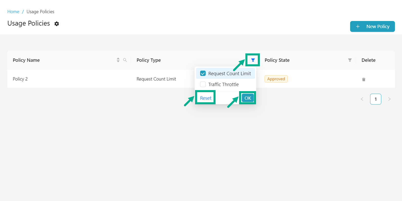402x201 pixels.
Task: Uncheck the Request Count Limit checkbox
Action: (x=203, y=73)
